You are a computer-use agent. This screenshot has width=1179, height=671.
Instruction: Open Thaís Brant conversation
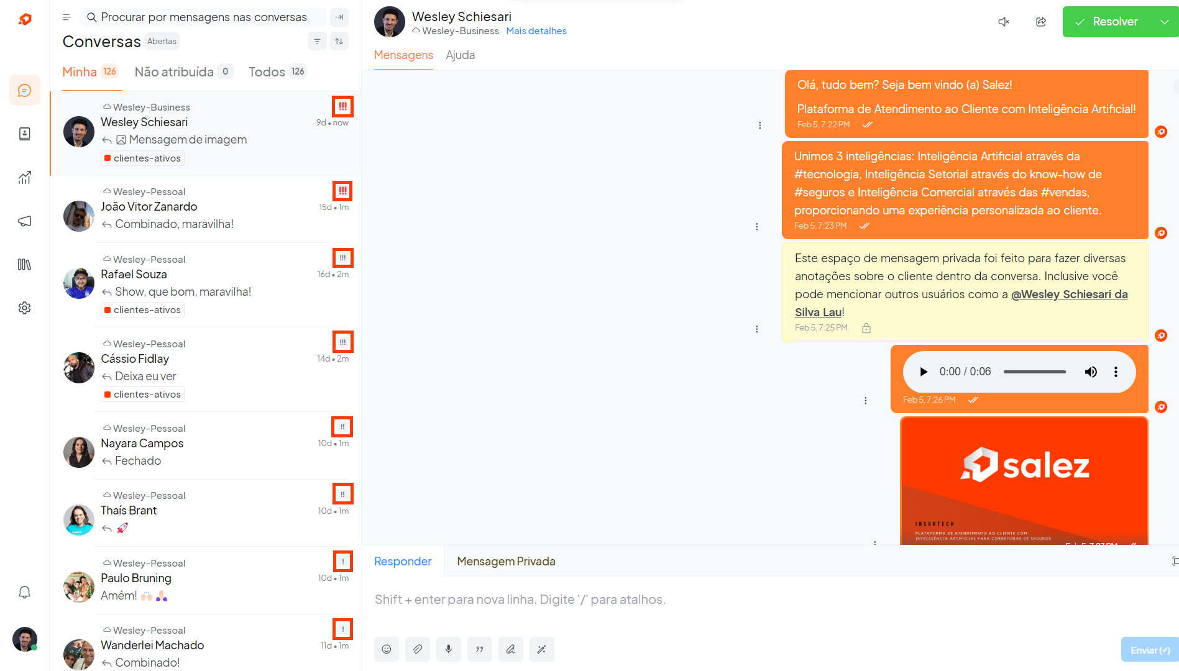coord(206,513)
